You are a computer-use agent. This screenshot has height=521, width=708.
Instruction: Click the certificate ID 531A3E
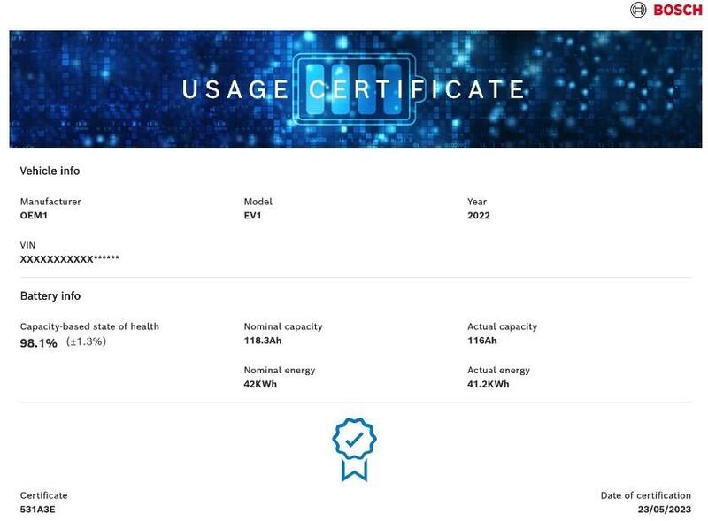click(x=37, y=510)
